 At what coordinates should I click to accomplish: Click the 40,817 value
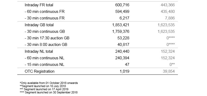[123, 45]
